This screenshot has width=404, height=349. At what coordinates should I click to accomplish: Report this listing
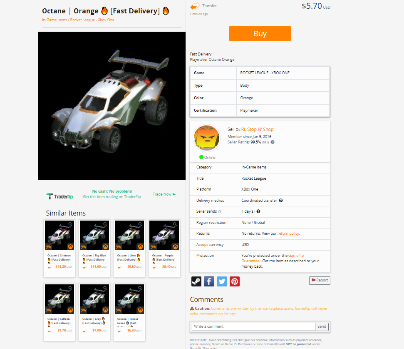[320, 280]
